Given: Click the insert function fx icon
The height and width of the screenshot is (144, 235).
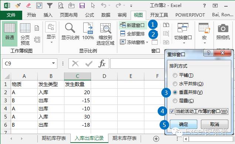Looking at the screenshot, I should (102, 64).
